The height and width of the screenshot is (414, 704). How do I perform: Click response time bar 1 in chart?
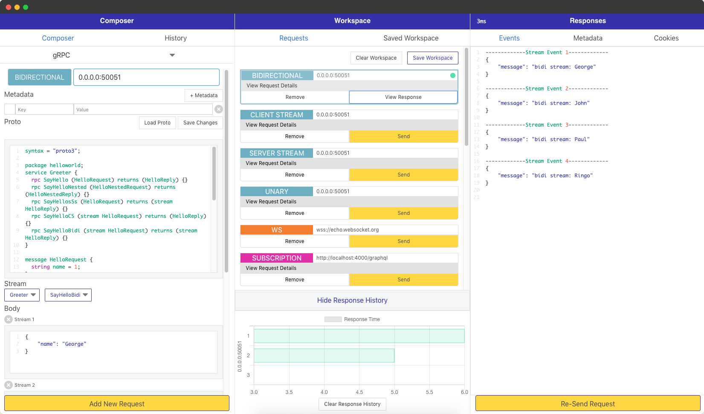(359, 336)
